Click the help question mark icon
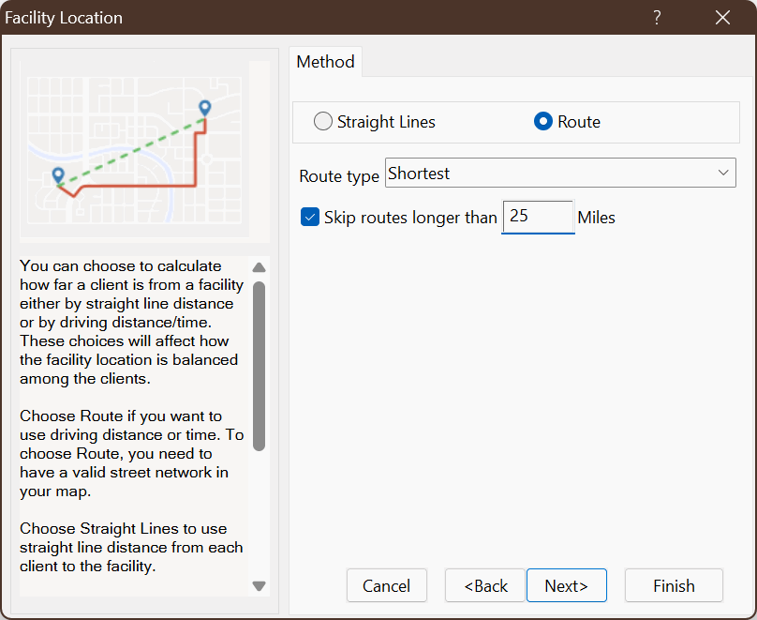 coord(657,18)
